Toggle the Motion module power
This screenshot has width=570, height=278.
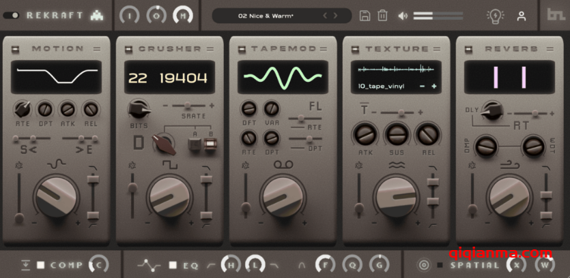pyautogui.click(x=15, y=49)
